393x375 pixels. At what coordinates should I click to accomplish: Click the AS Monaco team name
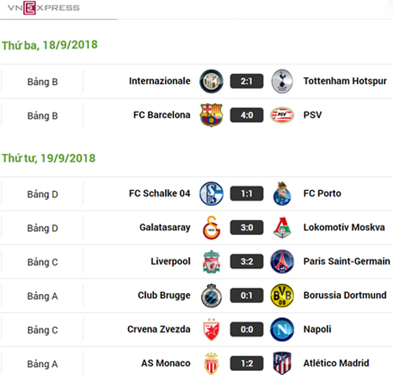(166, 363)
